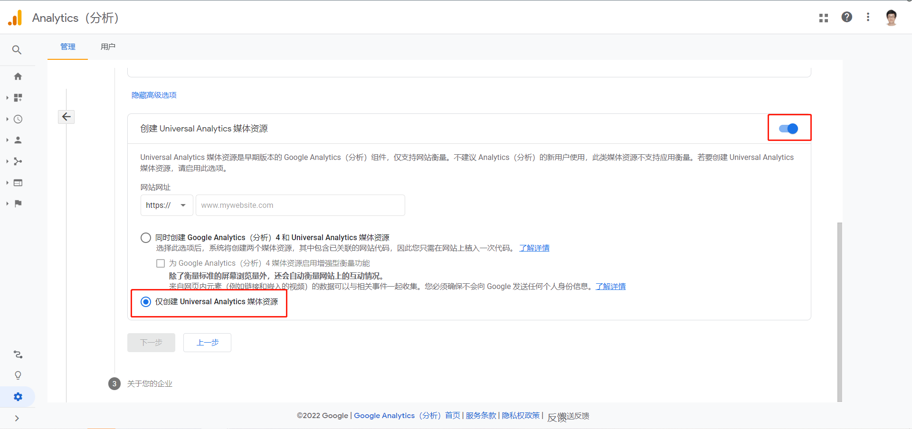Open 了解详情 link after 植入一次代码
Image resolution: width=912 pixels, height=429 pixels.
534,248
